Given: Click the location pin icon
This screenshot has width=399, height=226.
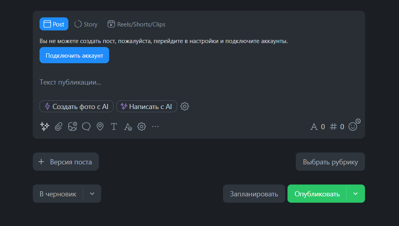Looking at the screenshot, I should tap(100, 126).
